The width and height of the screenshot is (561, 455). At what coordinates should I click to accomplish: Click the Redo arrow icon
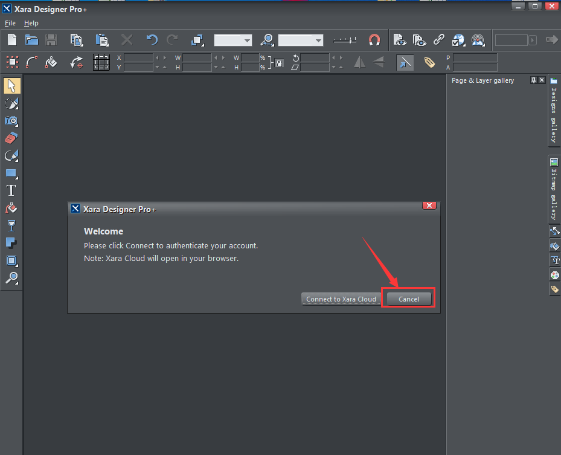(x=173, y=40)
